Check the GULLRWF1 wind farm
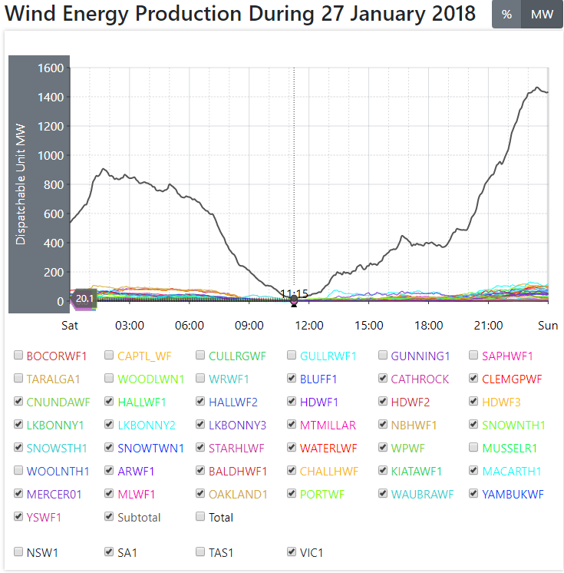 (x=292, y=356)
